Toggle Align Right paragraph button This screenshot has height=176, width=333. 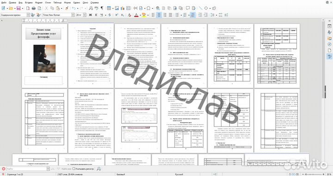click(165, 15)
